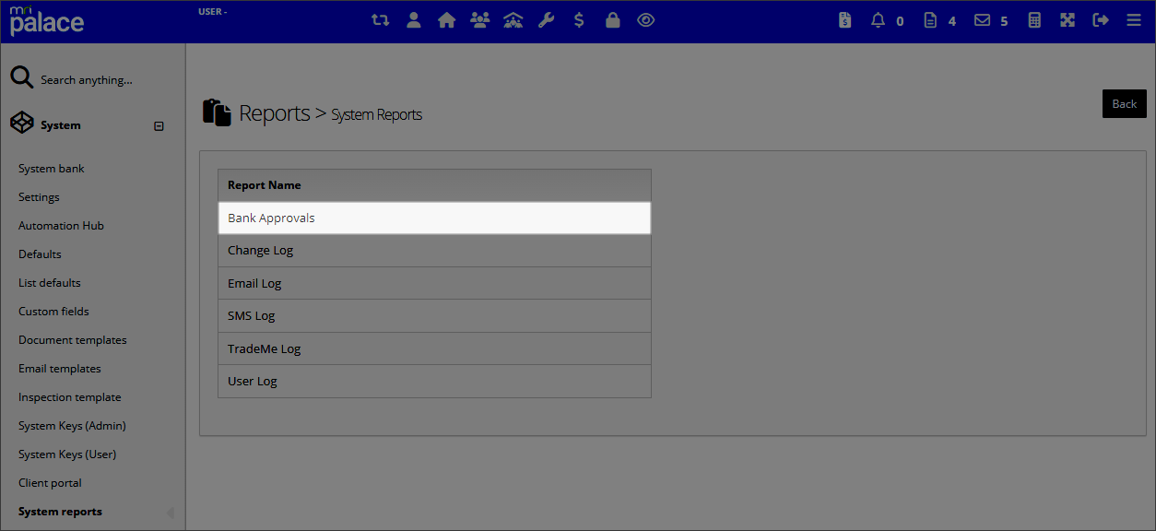Open the document icon showing count 4
Image resolution: width=1156 pixels, height=531 pixels.
pos(930,19)
